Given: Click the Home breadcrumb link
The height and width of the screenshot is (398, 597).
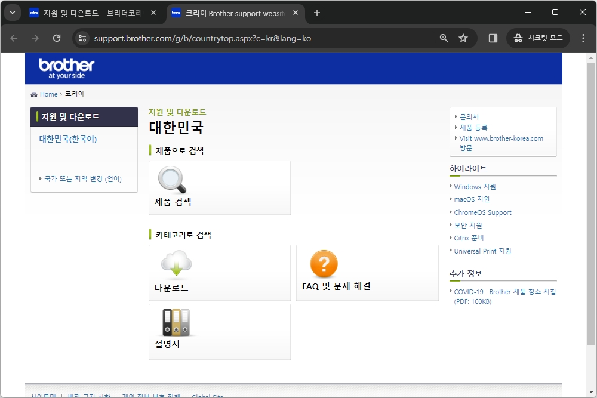Looking at the screenshot, I should point(49,94).
